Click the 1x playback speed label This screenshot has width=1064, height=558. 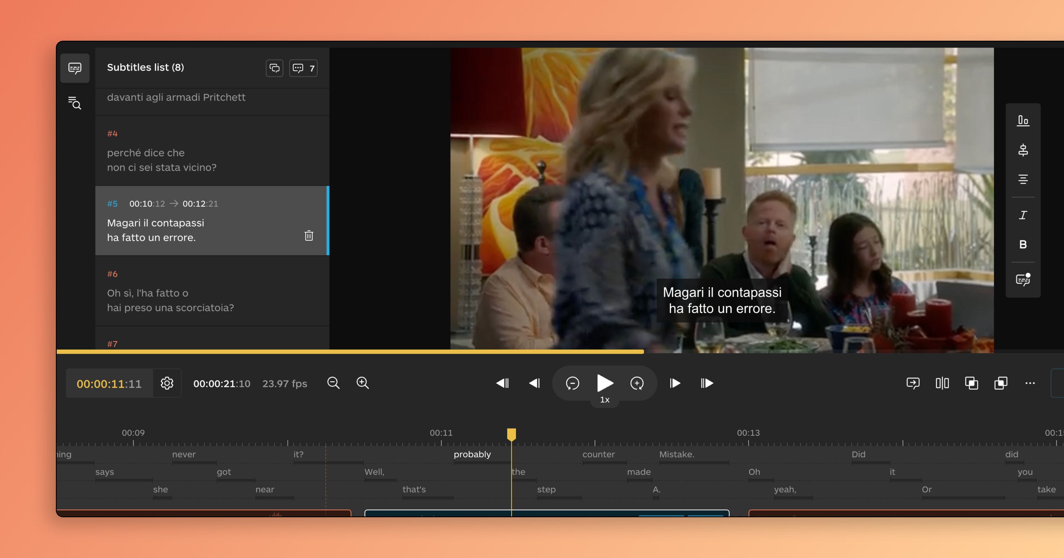[605, 400]
